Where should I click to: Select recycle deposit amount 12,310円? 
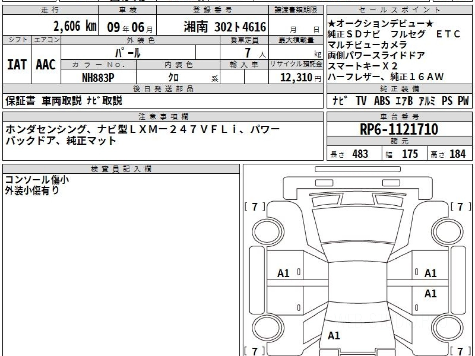300,78
